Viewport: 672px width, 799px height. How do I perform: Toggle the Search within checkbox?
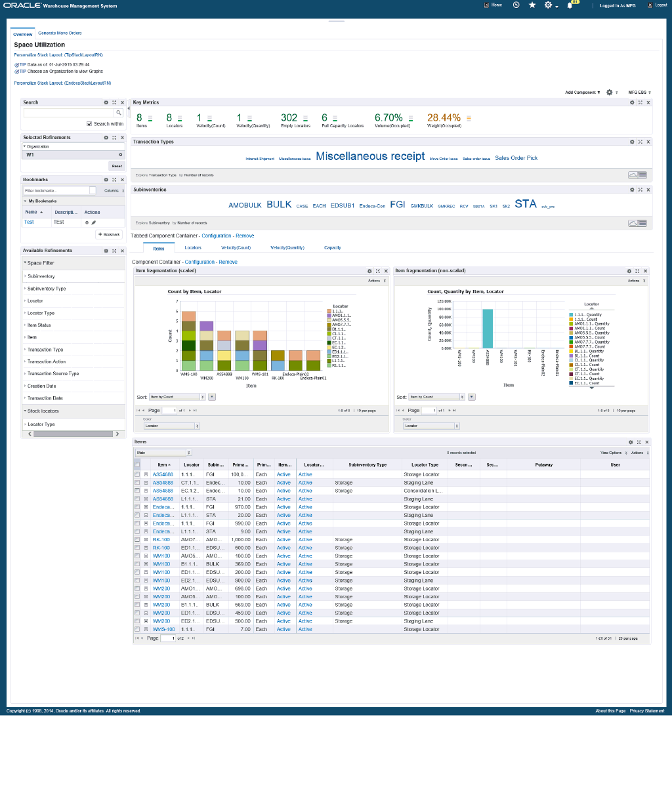89,124
